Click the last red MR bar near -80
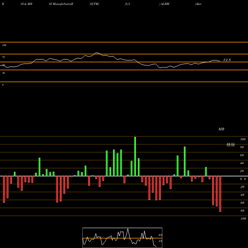 click(220, 194)
